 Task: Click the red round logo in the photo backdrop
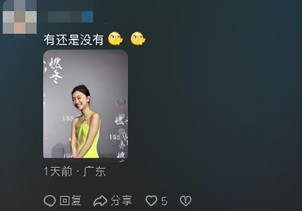[x=121, y=103]
